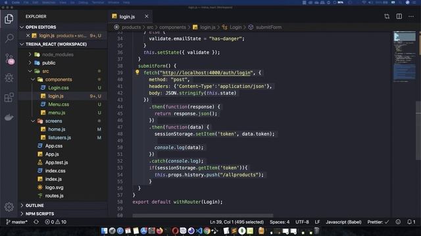Launch MongoDB Compass from the dock
Viewport: 421px width, 236px height.
(242, 231)
